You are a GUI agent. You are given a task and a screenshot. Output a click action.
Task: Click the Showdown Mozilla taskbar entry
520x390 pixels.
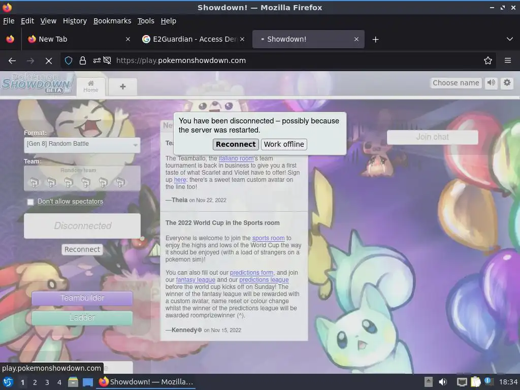[146, 382]
